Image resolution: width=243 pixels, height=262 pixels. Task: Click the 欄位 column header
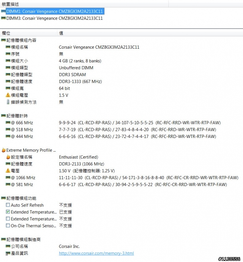tap(6, 33)
